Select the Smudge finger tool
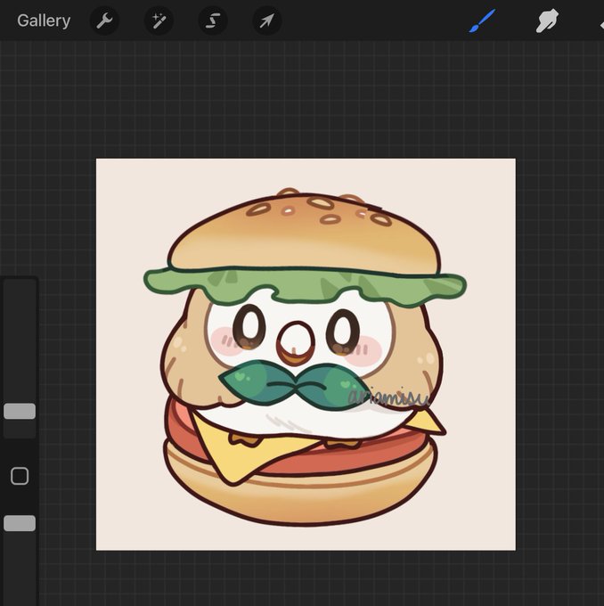 pyautogui.click(x=547, y=20)
